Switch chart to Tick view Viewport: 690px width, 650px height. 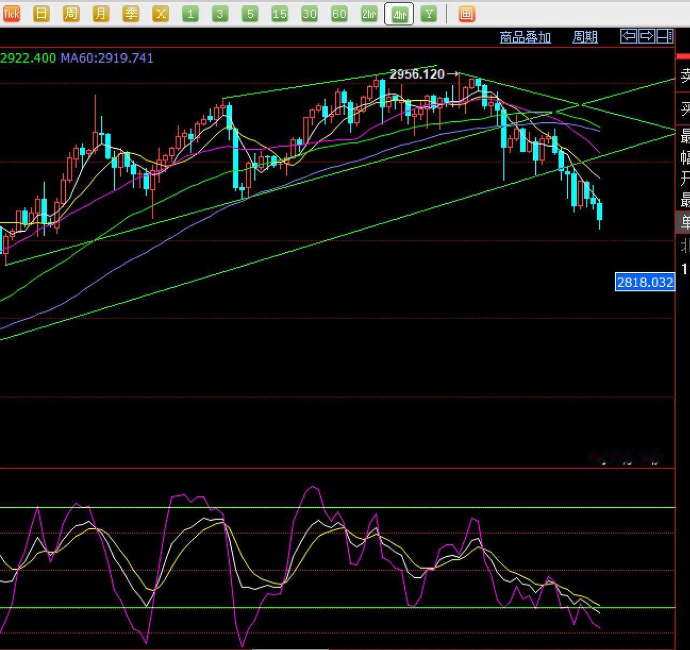pos(11,14)
